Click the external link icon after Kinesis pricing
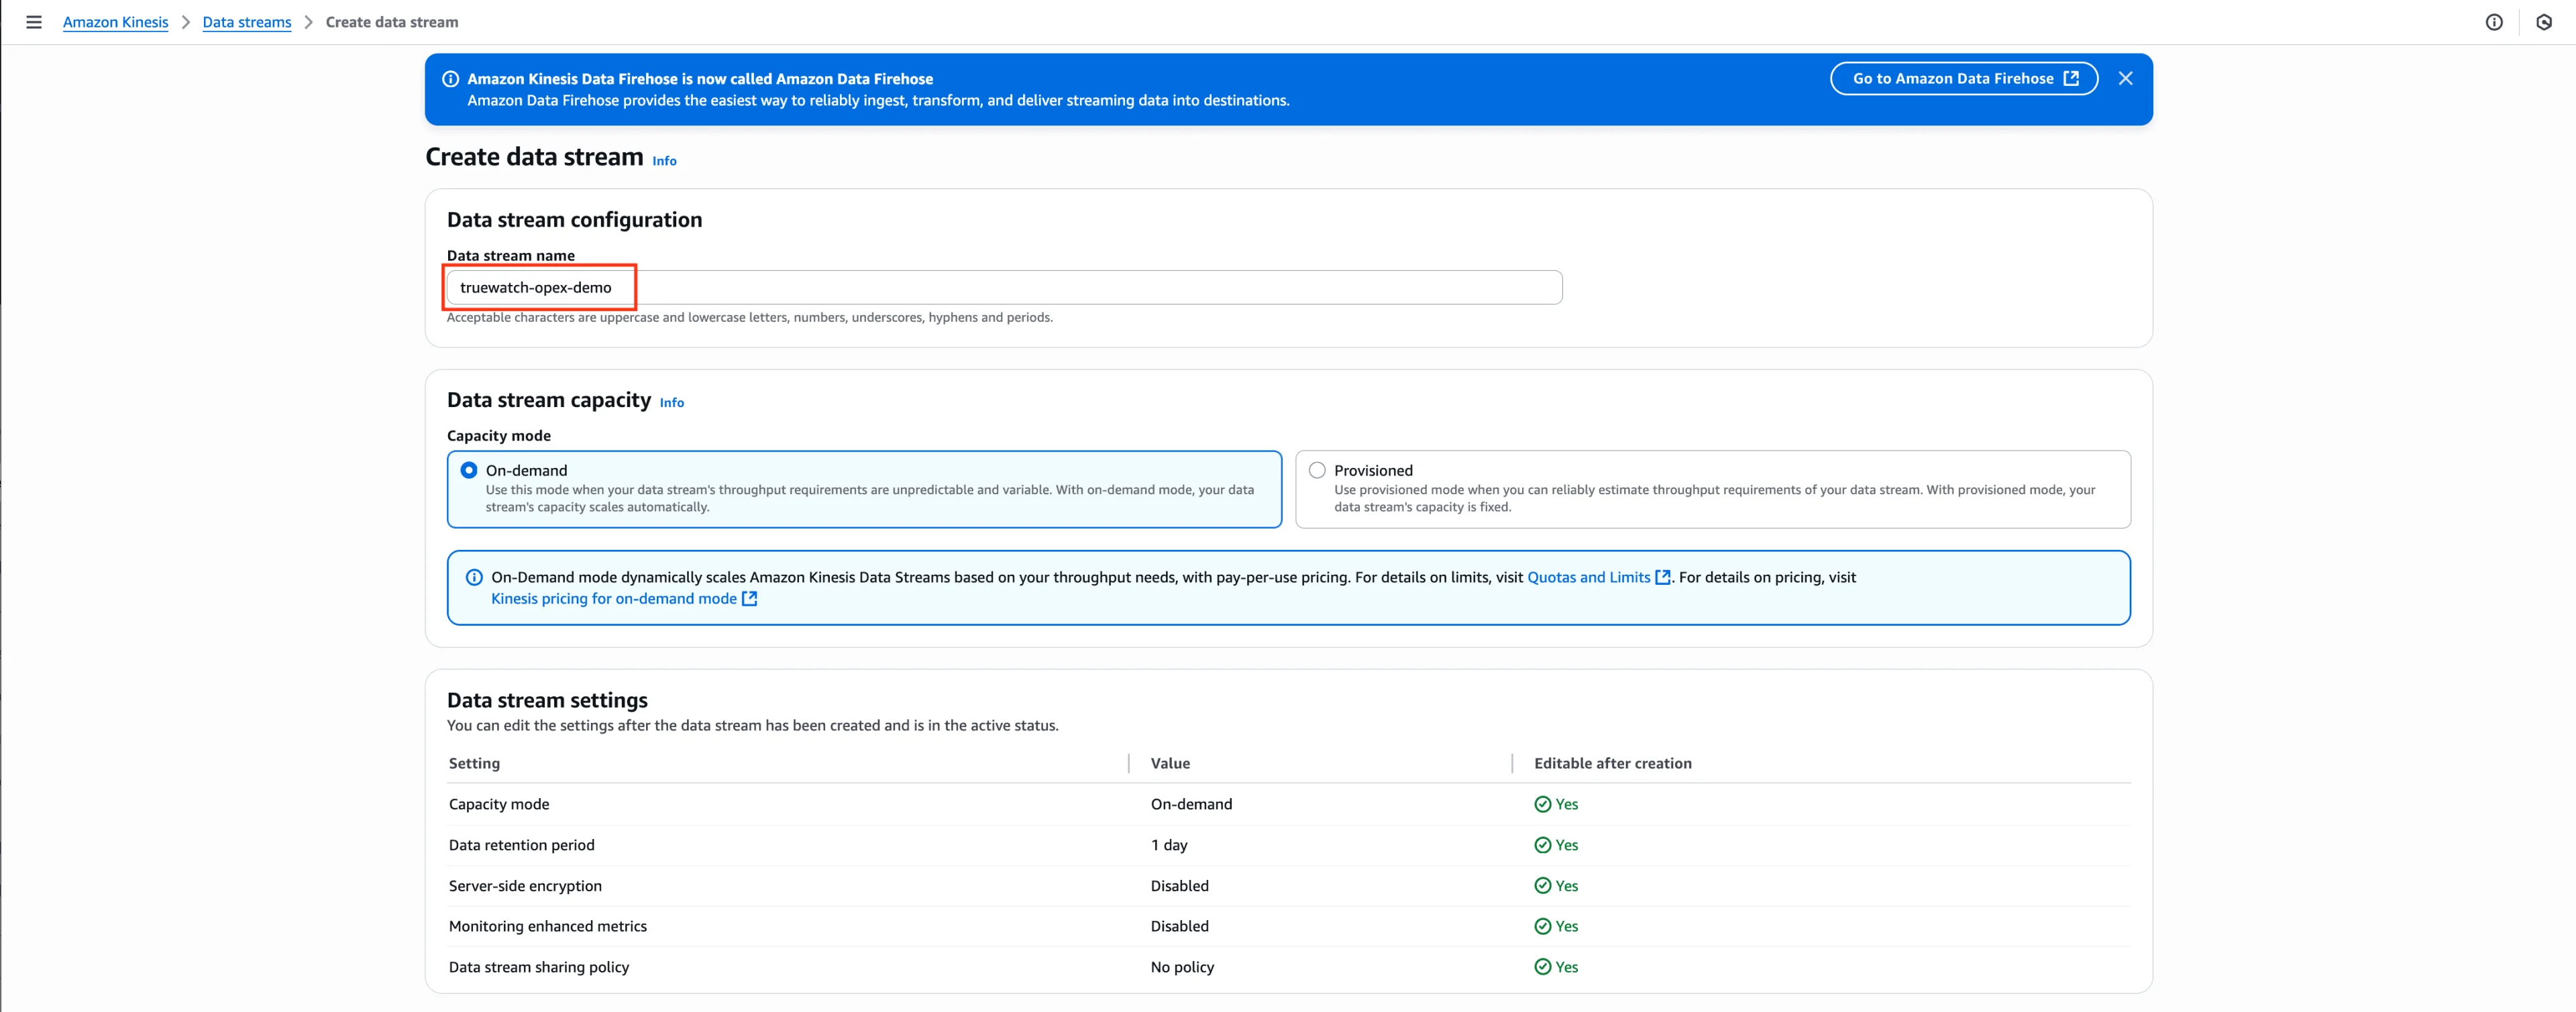 pos(750,598)
